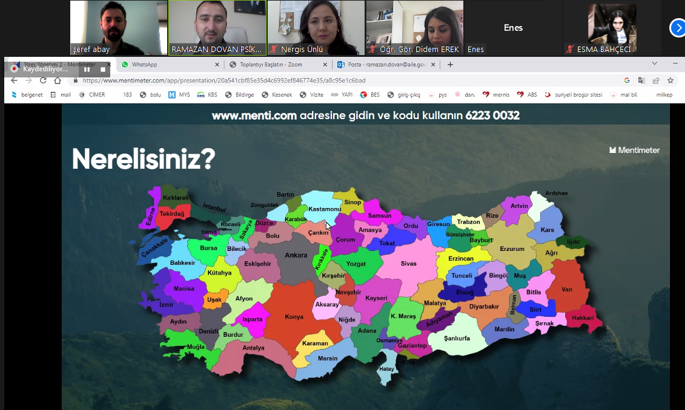685x410 pixels.
Task: Stop the Zoom recording
Action: (x=103, y=70)
